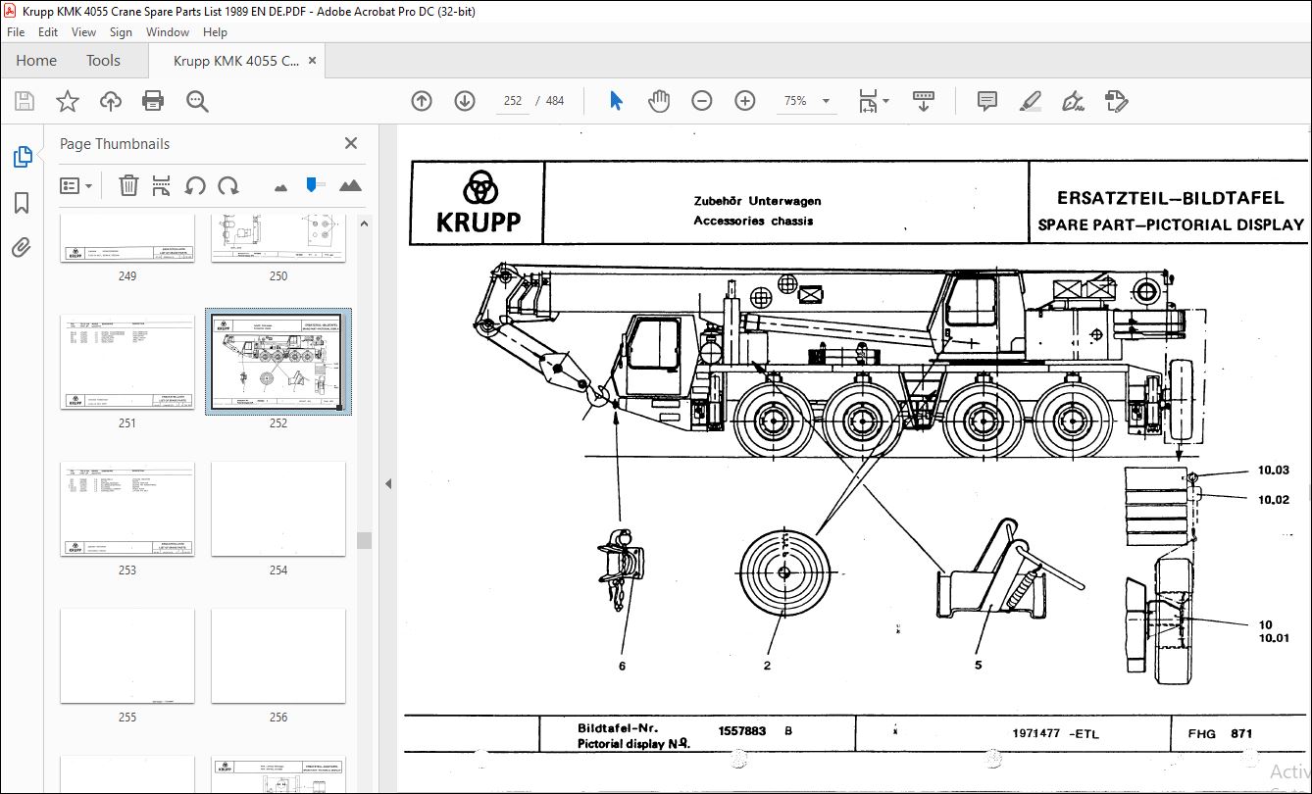This screenshot has width=1312, height=794.
Task: Click '1971477 -ETL' text
Action: [1054, 733]
